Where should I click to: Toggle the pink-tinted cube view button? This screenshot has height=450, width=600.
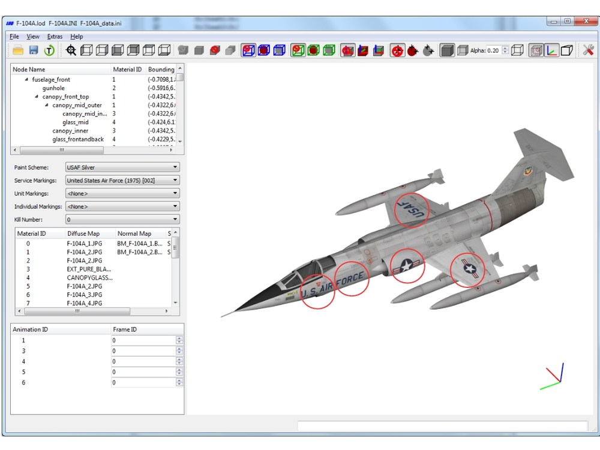536,50
